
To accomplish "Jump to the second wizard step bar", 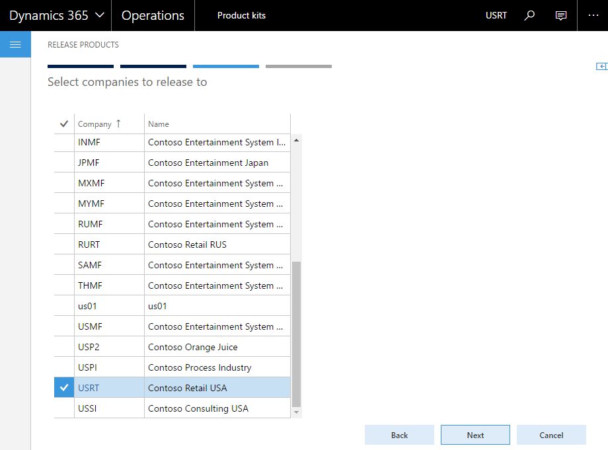I will tap(153, 66).
